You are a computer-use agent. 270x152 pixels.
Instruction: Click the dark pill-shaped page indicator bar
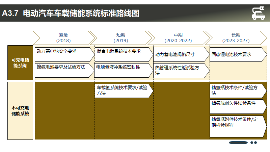pyautogui.click(x=238, y=143)
